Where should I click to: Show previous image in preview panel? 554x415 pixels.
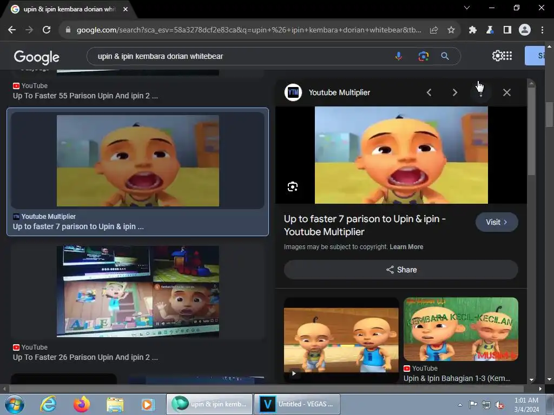coord(429,92)
